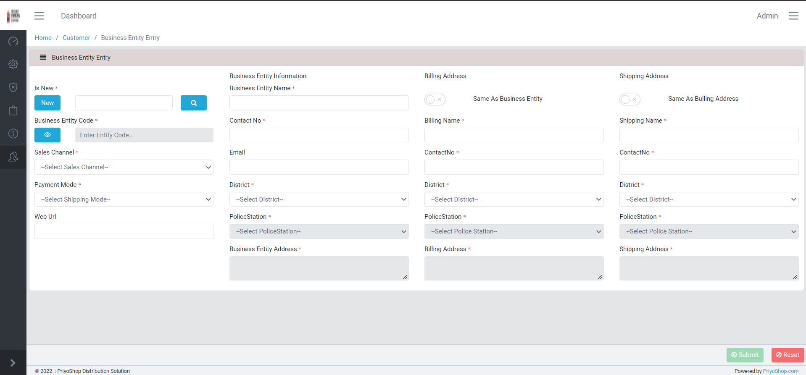Expand the sidebar using the bottom arrow
Screen dimensions: 806x375
tap(13, 363)
